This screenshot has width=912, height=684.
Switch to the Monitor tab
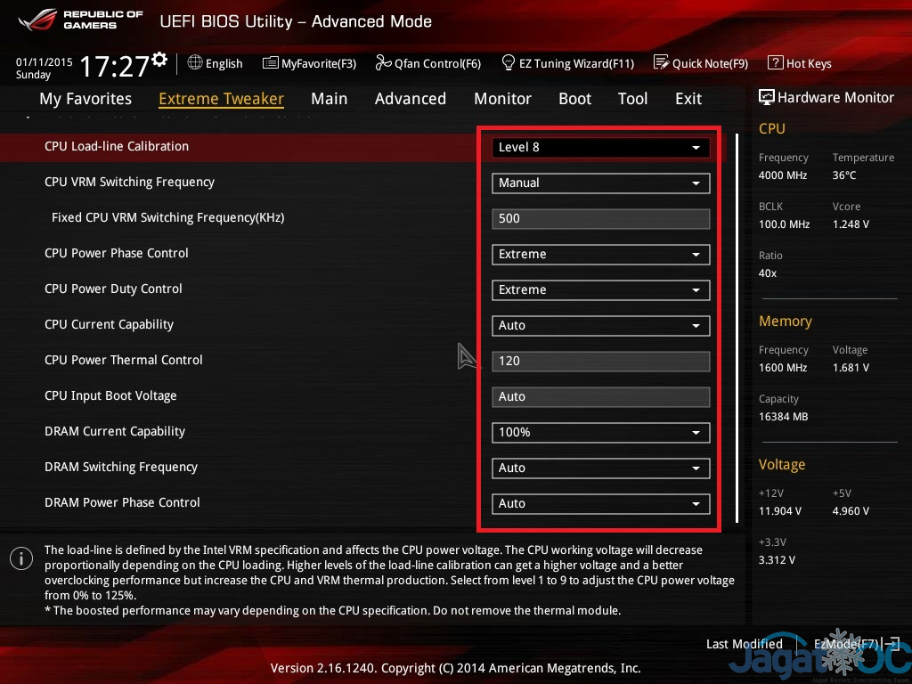pos(502,99)
